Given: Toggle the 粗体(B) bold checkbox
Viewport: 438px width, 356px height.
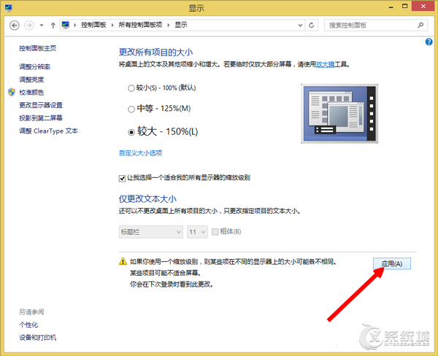Looking at the screenshot, I should pos(215,232).
